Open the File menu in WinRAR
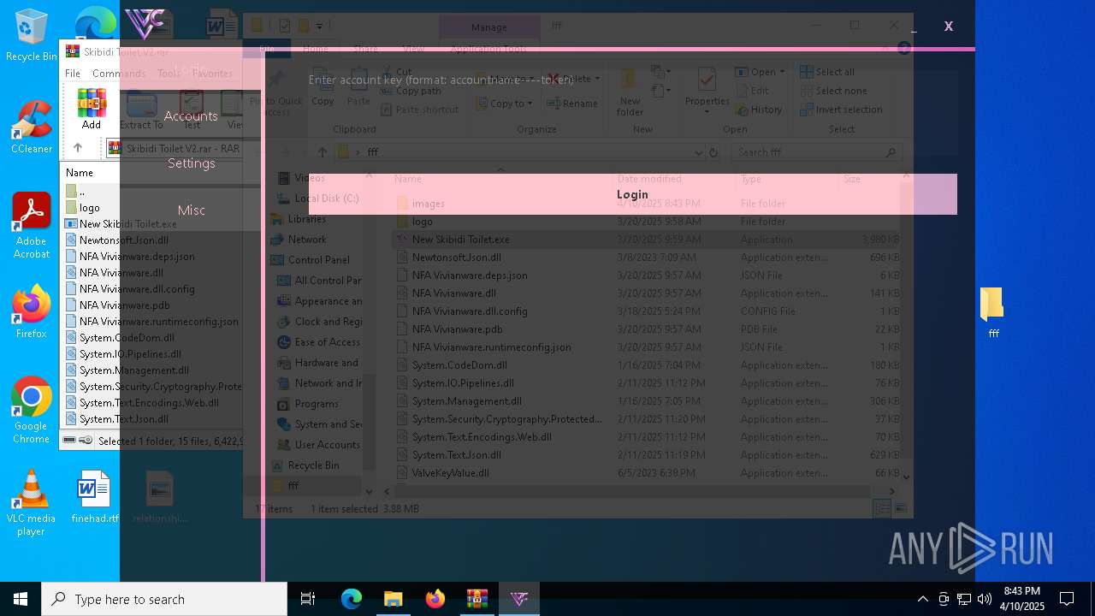 (73, 74)
